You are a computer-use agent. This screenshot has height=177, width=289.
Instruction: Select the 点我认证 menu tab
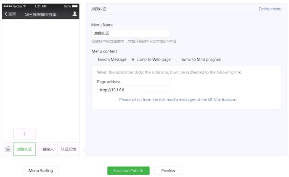(24, 149)
